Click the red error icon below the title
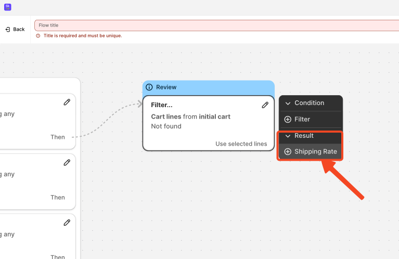Viewport: 399px width, 259px height. (38, 36)
